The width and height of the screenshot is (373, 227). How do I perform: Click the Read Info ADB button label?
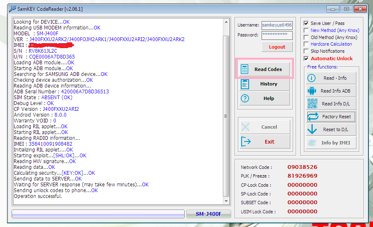click(x=336, y=91)
